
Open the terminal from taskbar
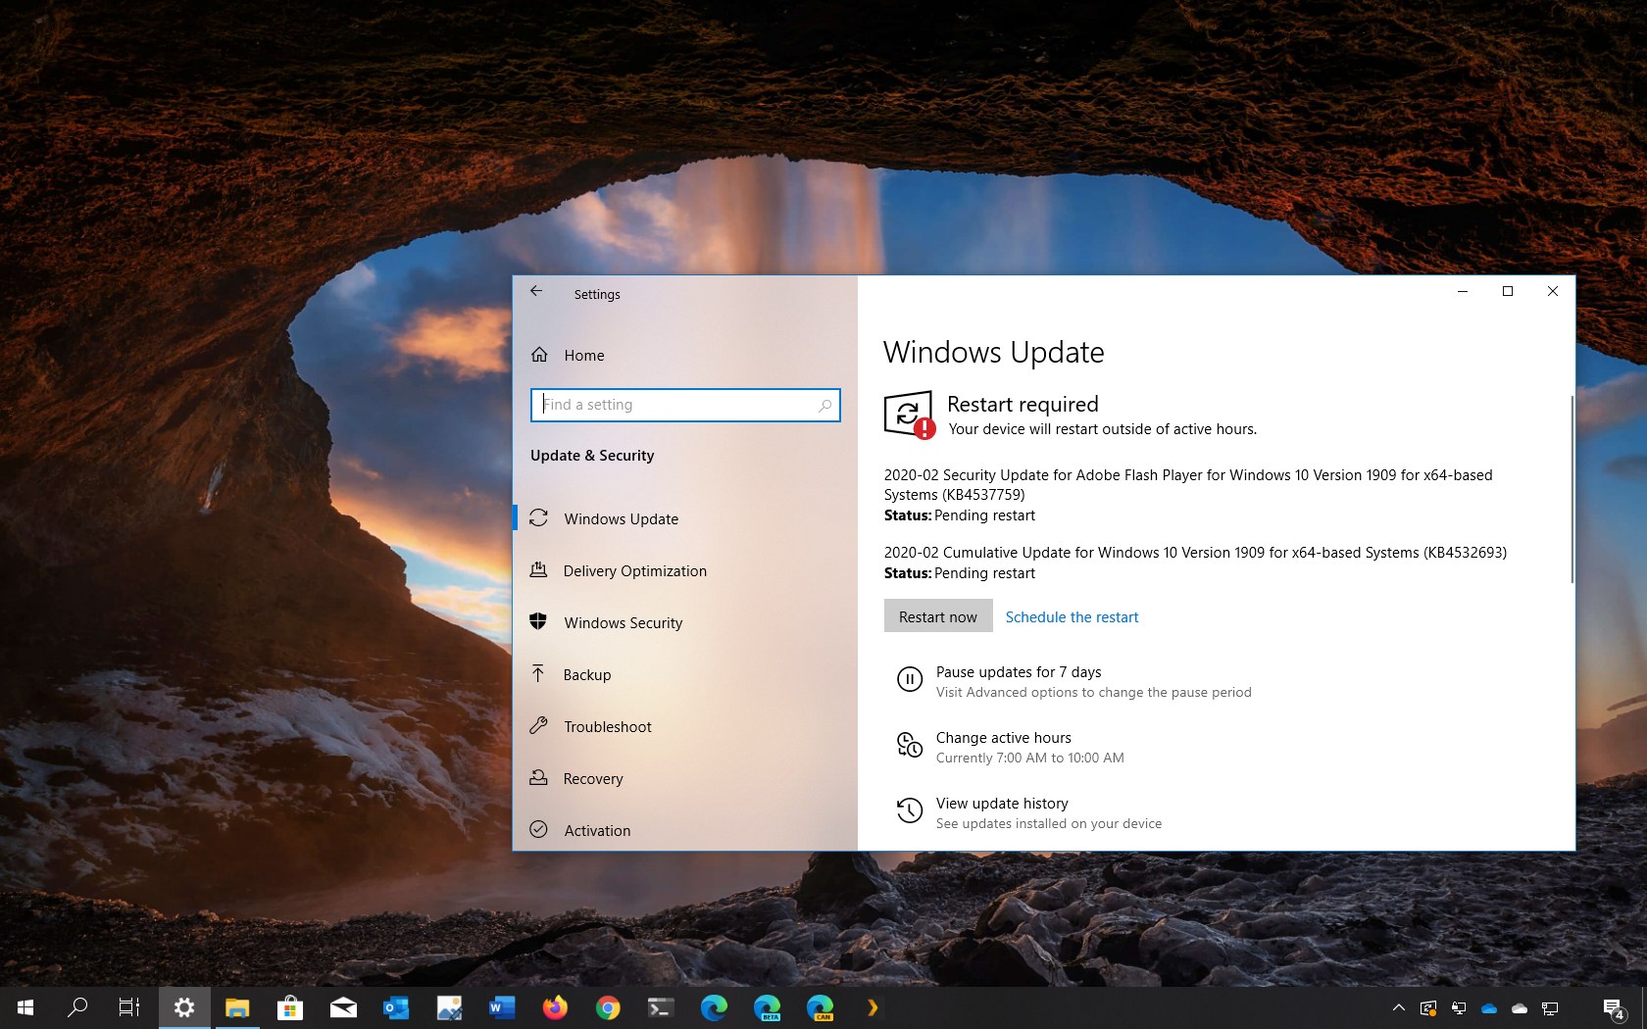point(661,1007)
